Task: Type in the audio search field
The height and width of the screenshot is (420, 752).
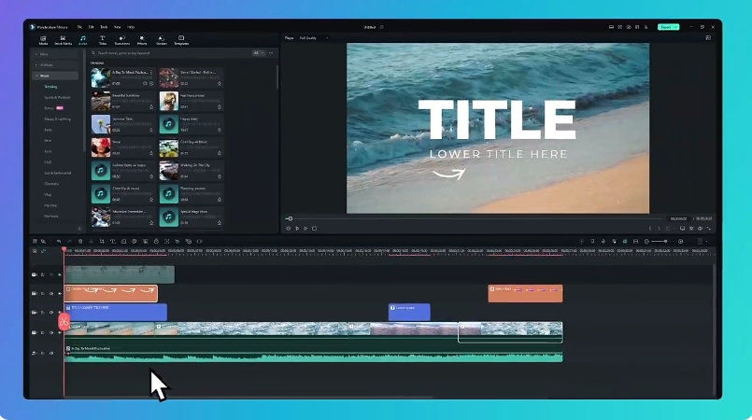Action: click(x=168, y=53)
